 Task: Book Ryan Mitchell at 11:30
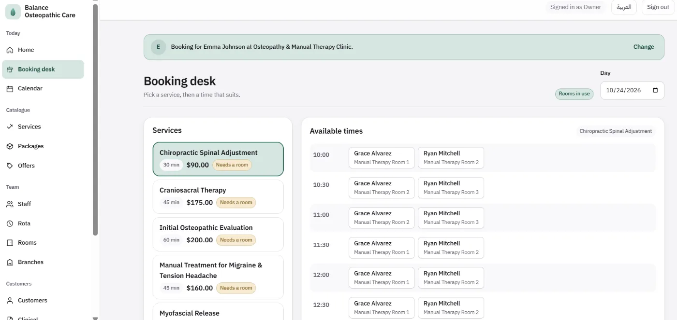point(451,248)
